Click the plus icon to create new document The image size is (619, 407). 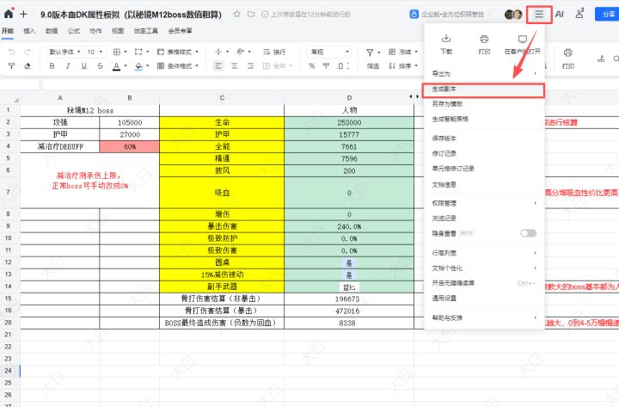24,15
